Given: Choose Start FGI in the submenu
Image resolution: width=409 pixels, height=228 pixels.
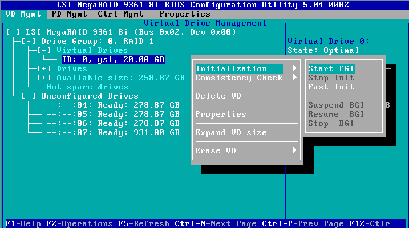Looking at the screenshot, I should (331, 69).
